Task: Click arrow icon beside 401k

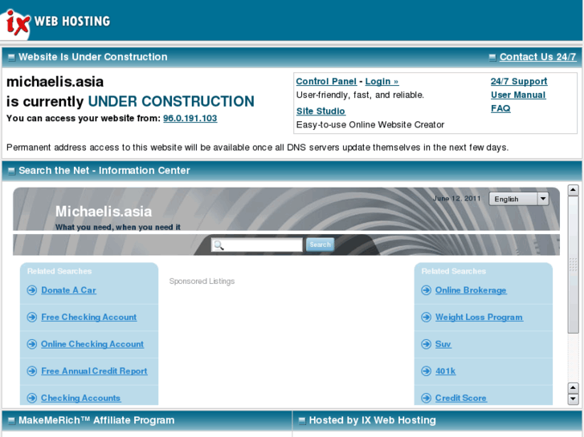Action: (426, 371)
